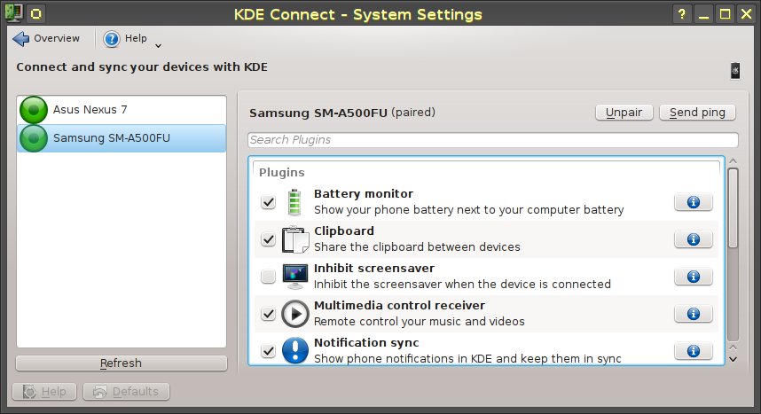The width and height of the screenshot is (761, 414).
Task: Toggle the Notification sync checkbox
Action: tap(268, 351)
